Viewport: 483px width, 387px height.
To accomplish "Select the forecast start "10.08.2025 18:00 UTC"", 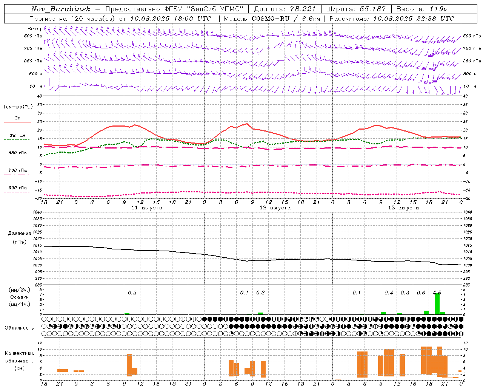I will [x=171, y=19].
